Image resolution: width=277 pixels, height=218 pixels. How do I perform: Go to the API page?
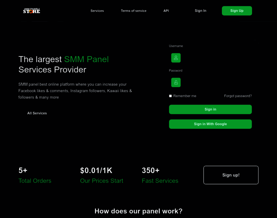(166, 11)
